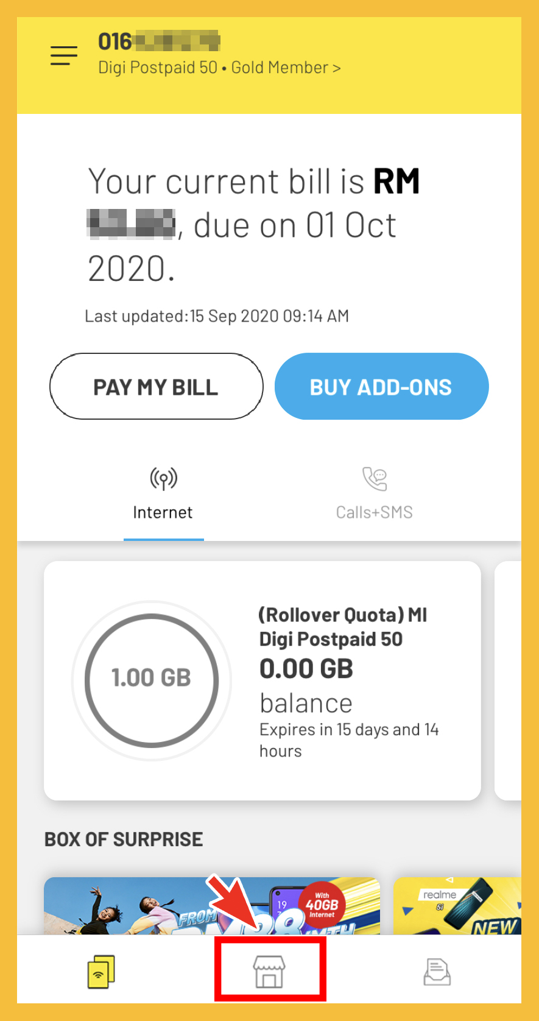Open the inbox icon in bottom bar
Screen dimensions: 539x1021
[437, 971]
